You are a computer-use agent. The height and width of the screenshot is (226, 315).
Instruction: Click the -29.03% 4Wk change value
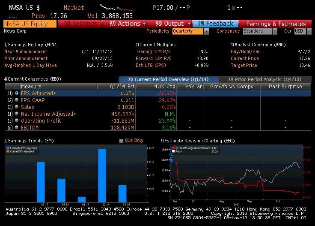pos(166,100)
